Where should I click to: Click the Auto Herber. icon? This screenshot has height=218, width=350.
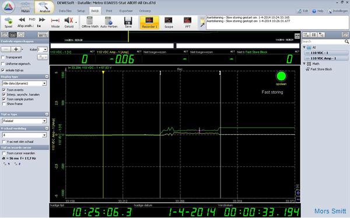pyautogui.click(x=109, y=22)
